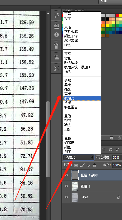Filter layers by smart object icon
The width and height of the screenshot is (122, 220).
click(117, 149)
